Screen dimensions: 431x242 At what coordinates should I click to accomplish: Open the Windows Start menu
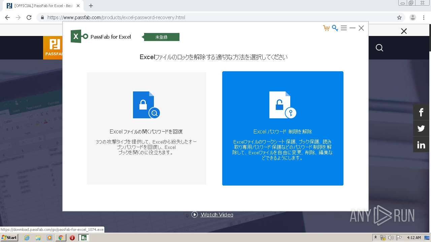[x=9, y=238]
